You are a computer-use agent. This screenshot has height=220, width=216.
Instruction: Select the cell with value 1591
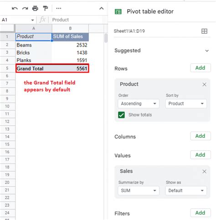[x=70, y=60]
